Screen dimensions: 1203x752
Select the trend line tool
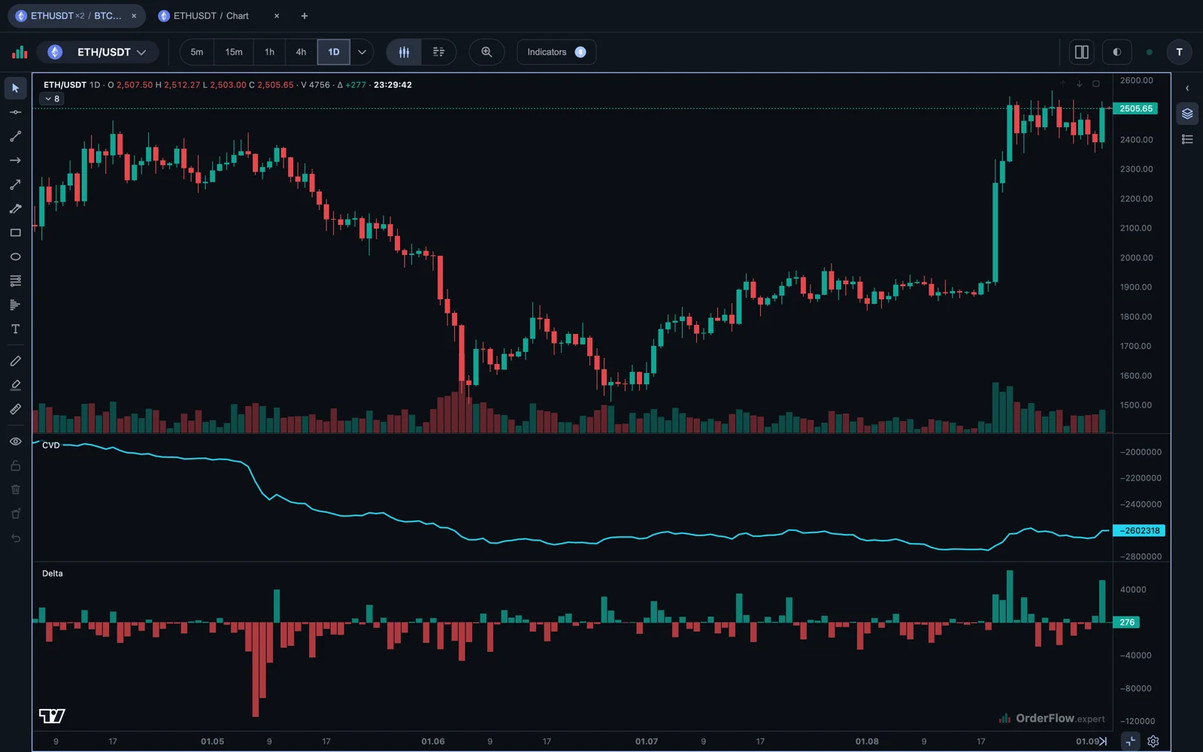point(15,136)
